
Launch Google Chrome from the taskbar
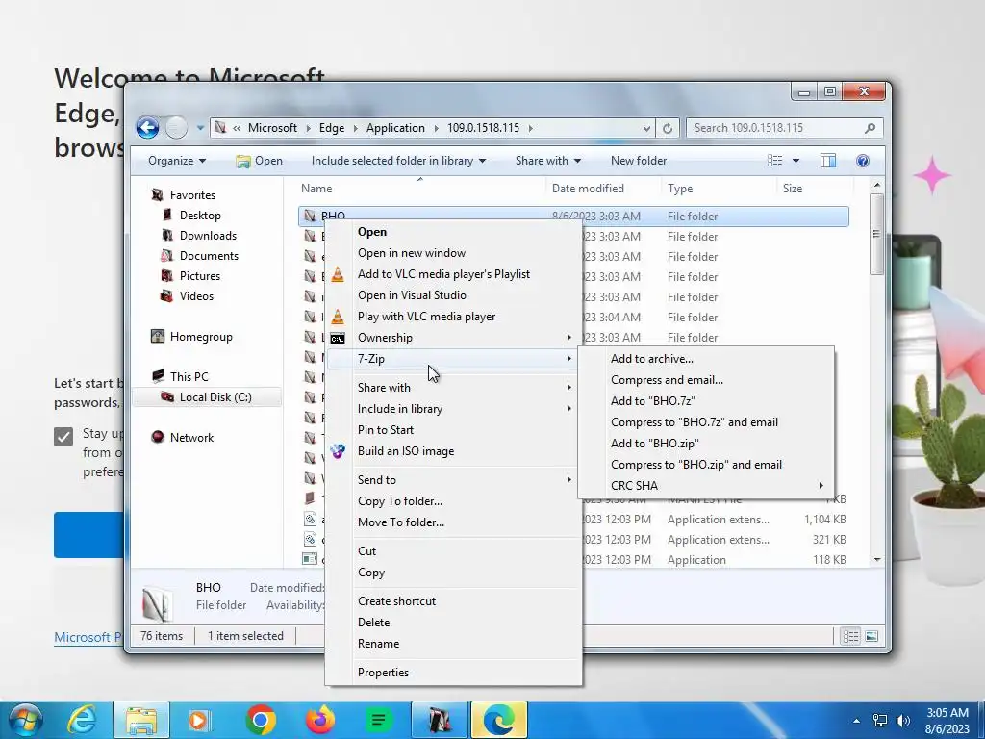click(261, 720)
